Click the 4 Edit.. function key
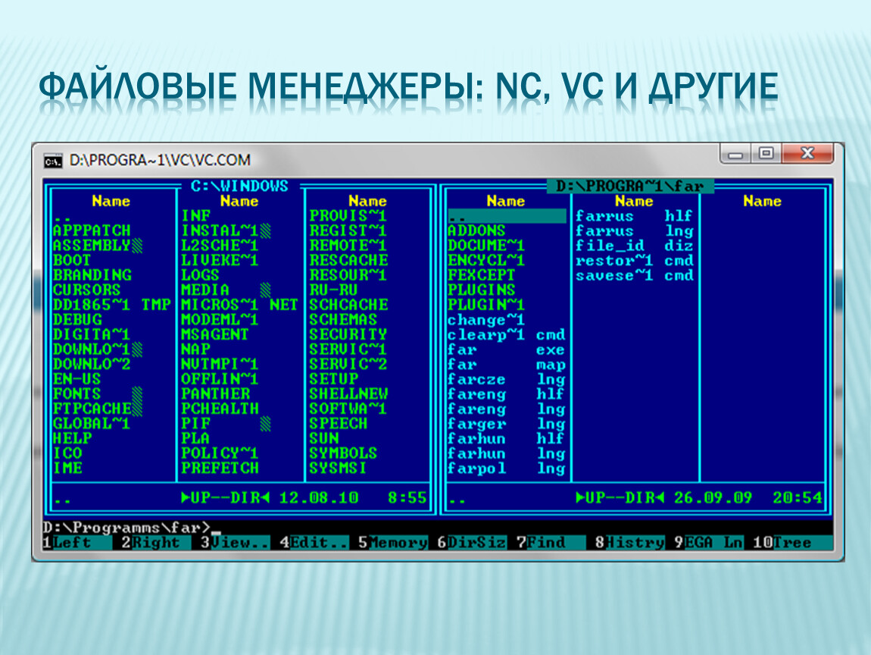 pos(314,543)
